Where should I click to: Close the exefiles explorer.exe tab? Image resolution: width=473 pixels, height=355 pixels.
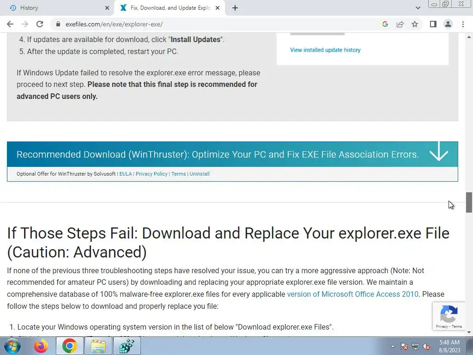[218, 8]
